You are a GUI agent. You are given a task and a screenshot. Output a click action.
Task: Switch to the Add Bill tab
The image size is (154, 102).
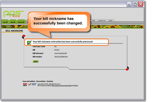click(x=13, y=22)
